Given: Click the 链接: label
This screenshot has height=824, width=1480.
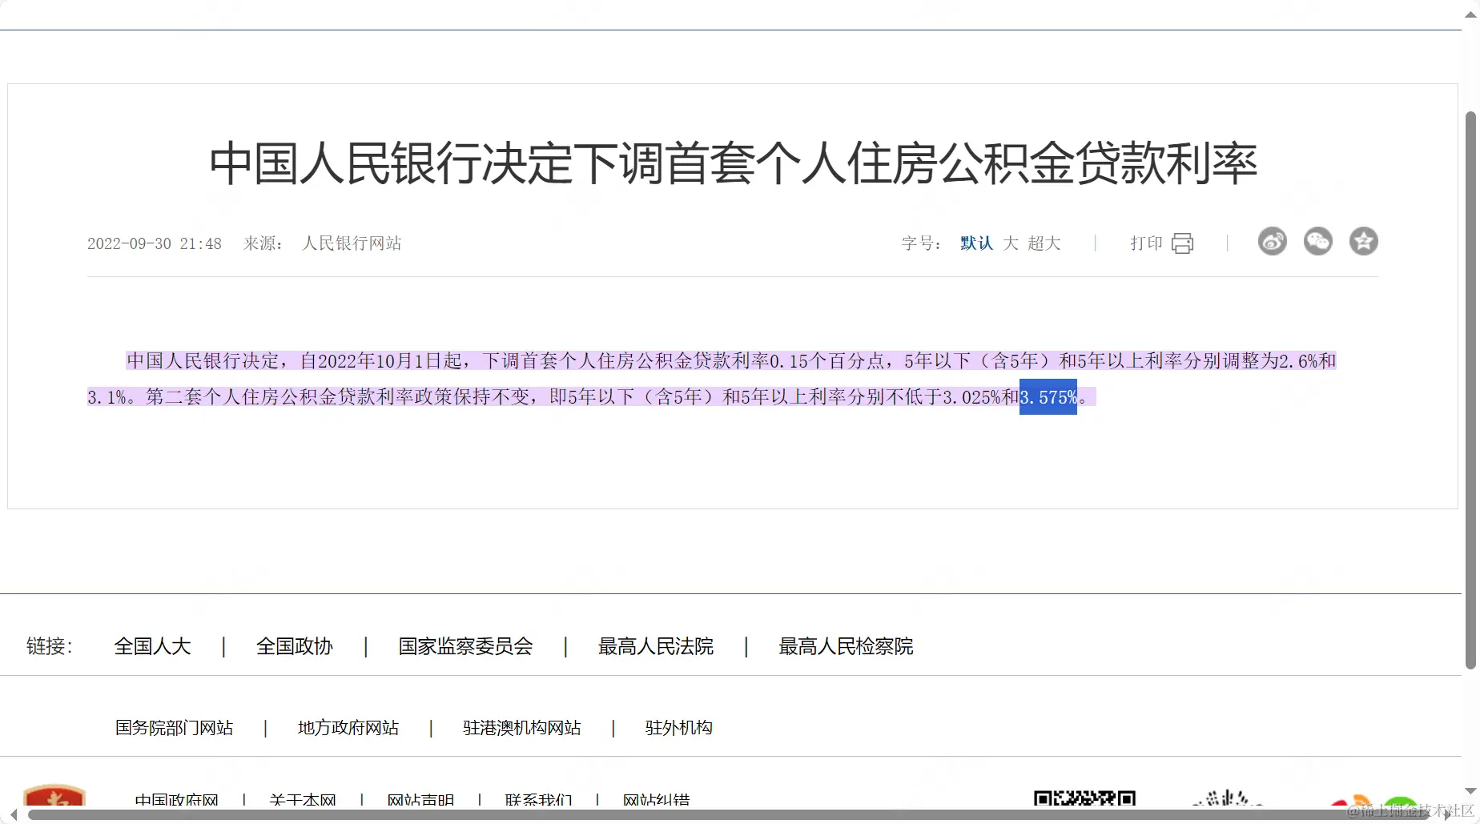Looking at the screenshot, I should 50,646.
